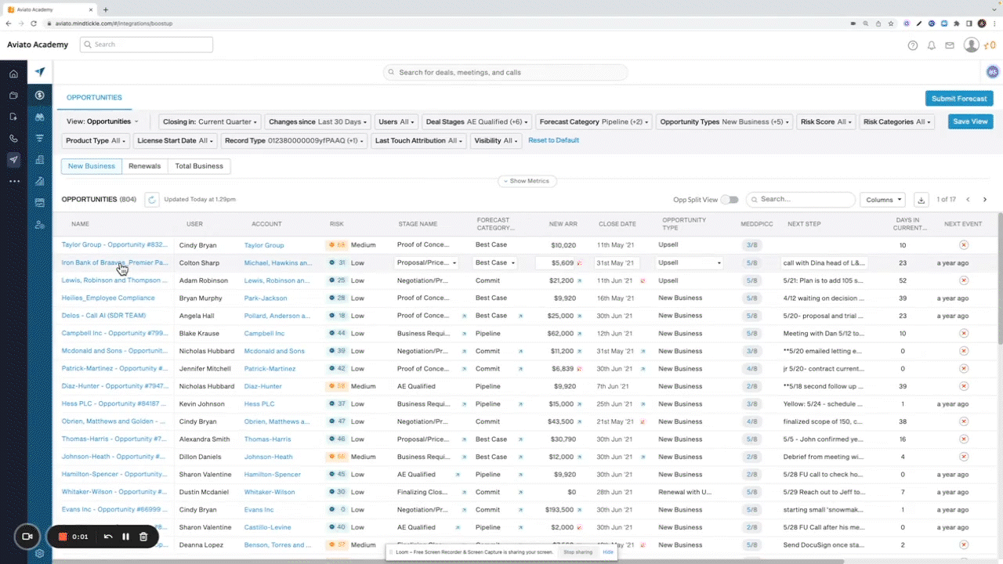Open the License Start Date filter

click(174, 141)
